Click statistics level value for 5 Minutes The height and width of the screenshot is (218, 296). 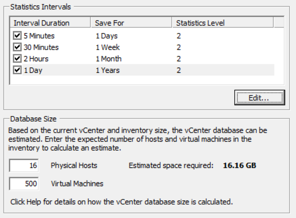click(178, 36)
